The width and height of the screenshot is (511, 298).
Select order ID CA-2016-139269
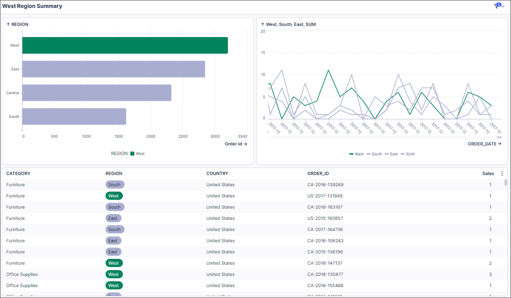(325, 185)
